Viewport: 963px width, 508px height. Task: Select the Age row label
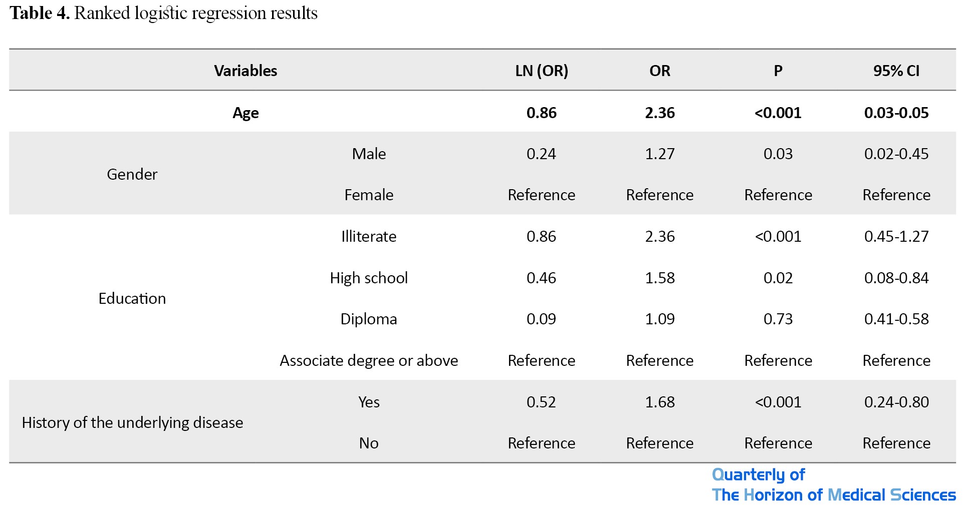(x=246, y=113)
